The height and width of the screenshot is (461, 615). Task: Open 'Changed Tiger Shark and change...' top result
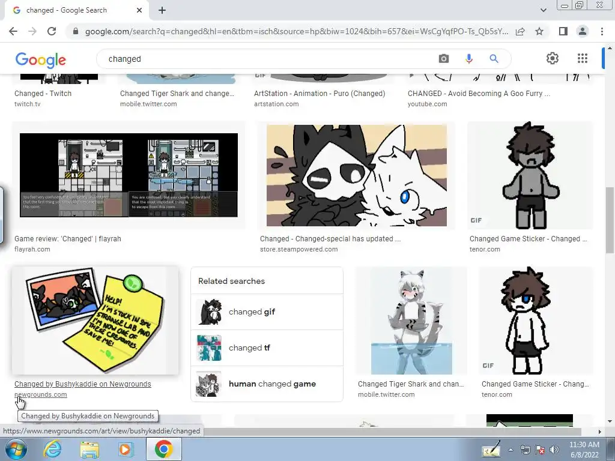click(x=177, y=93)
